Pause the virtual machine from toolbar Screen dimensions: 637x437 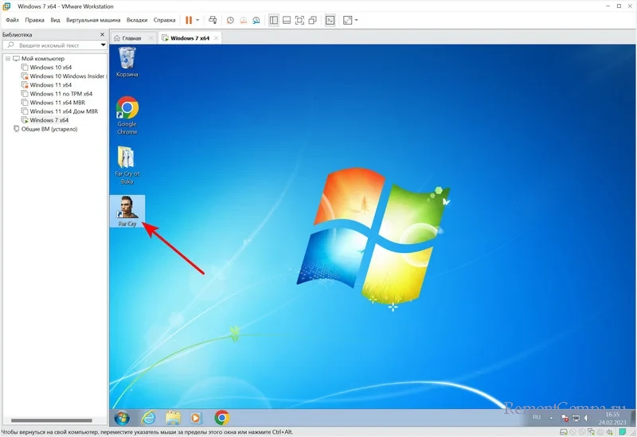(x=189, y=20)
